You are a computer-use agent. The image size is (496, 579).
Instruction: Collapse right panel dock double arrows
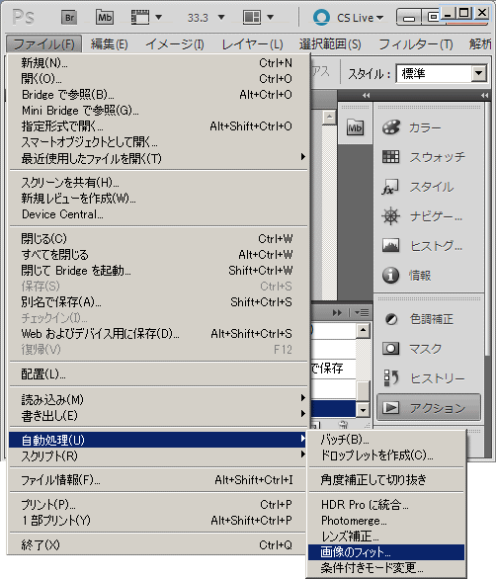coord(484,95)
